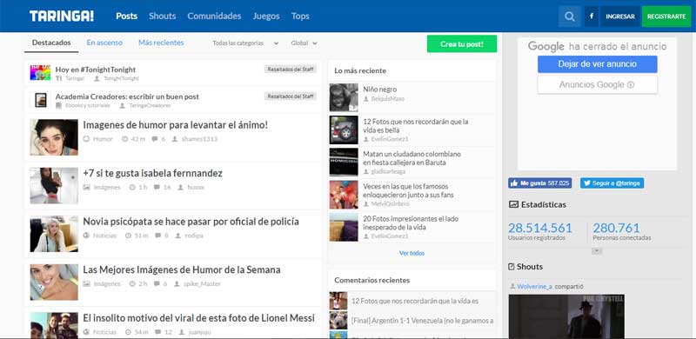Open +7 si te gusta isabela fernnandez
The width and height of the screenshot is (696, 339).
click(x=153, y=174)
